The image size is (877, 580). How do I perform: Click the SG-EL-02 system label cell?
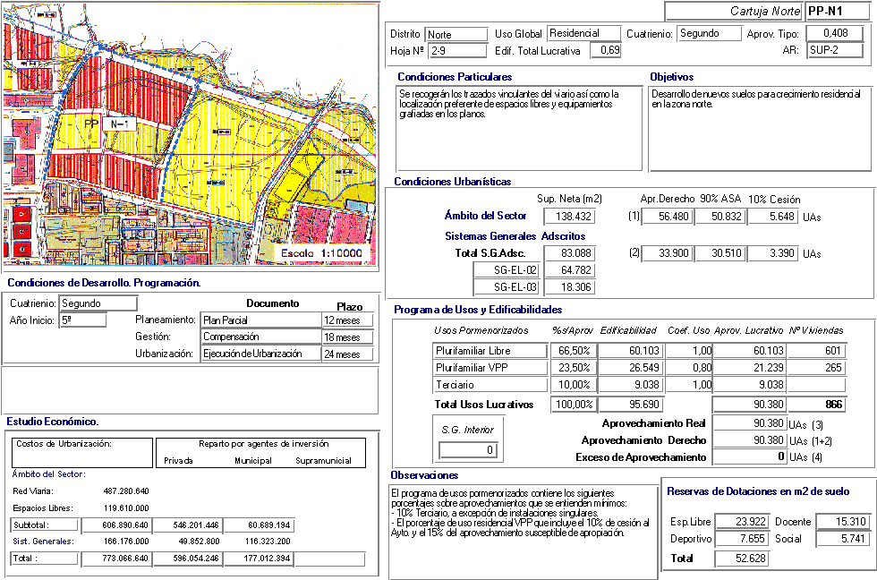click(x=519, y=270)
